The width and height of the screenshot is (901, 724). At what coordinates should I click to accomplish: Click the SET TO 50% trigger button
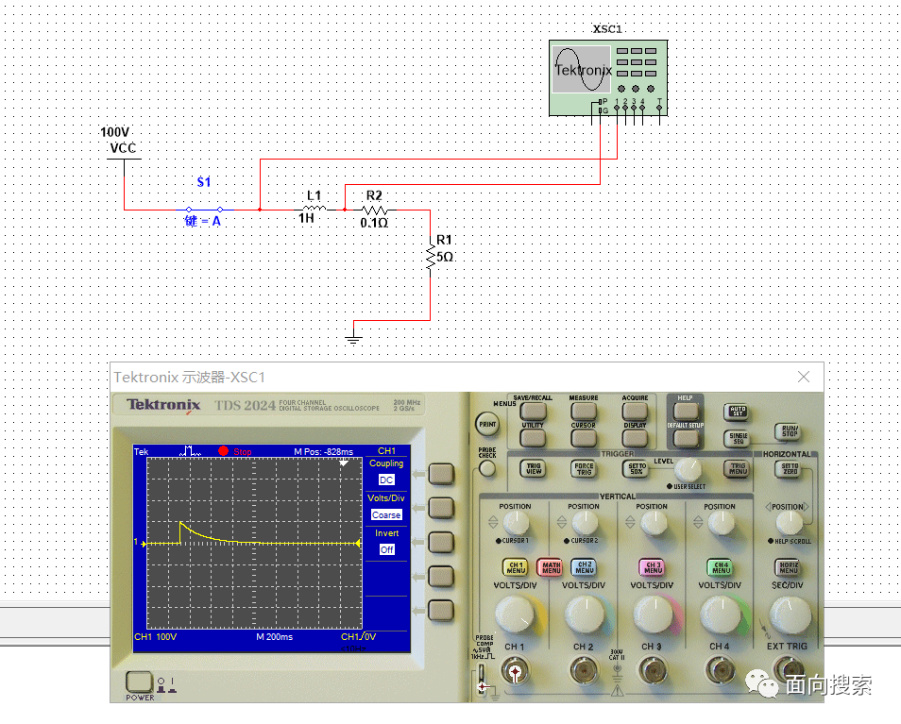point(637,468)
